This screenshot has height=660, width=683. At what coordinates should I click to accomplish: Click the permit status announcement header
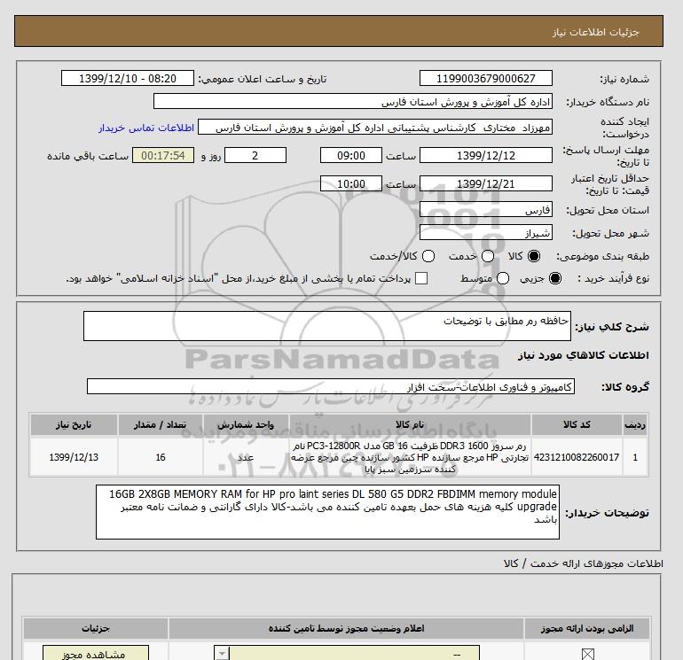346,628
